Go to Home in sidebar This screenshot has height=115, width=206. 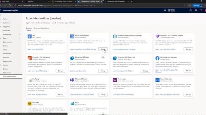[x=5, y=19]
